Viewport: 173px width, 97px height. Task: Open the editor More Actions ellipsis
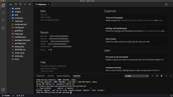pos(171,4)
